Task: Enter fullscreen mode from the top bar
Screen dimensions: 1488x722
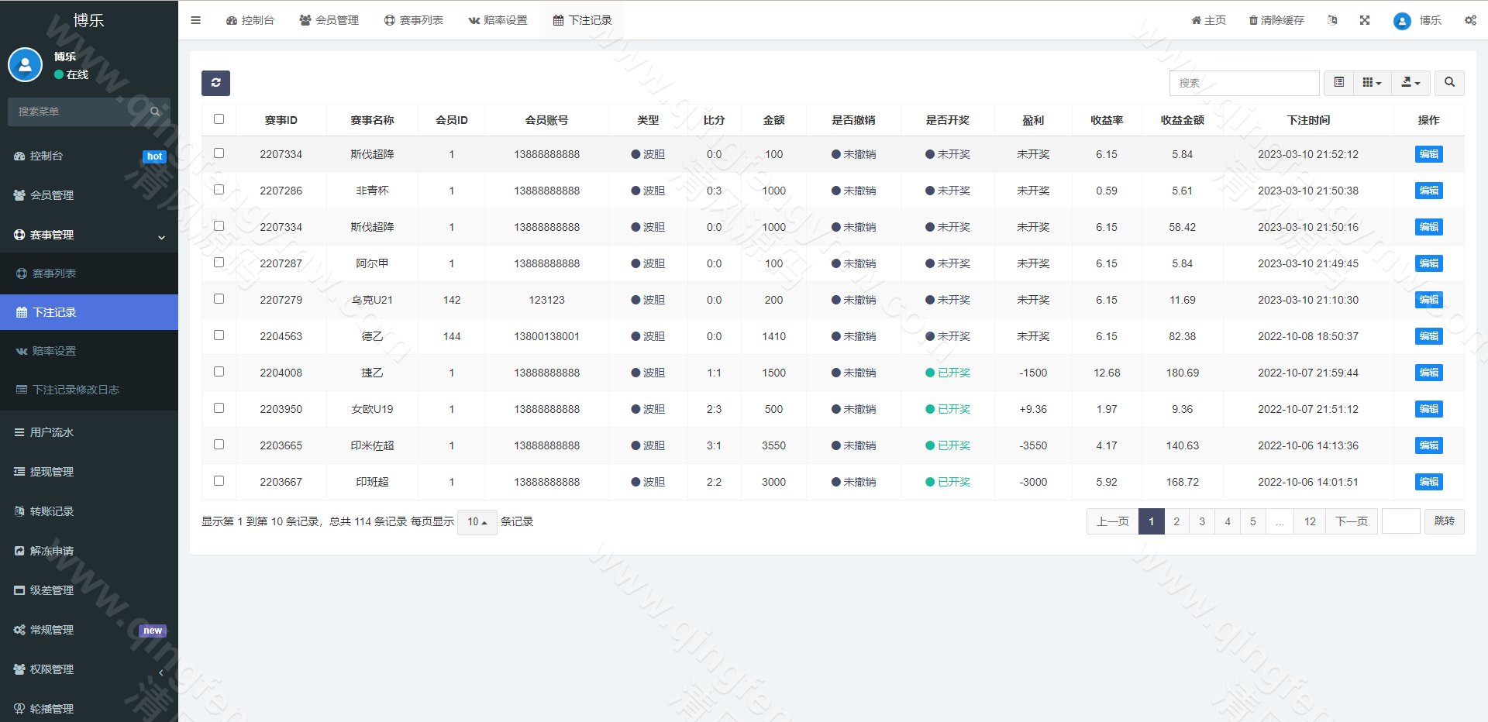Action: [1365, 20]
